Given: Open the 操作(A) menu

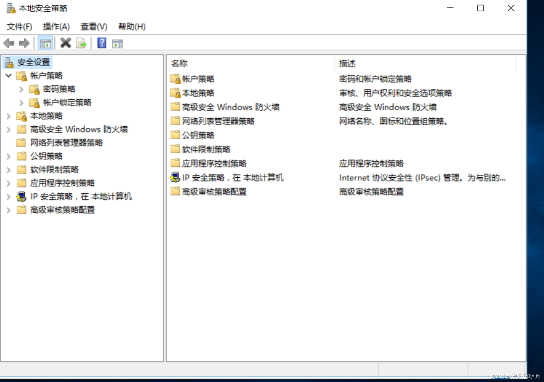Looking at the screenshot, I should pos(56,27).
